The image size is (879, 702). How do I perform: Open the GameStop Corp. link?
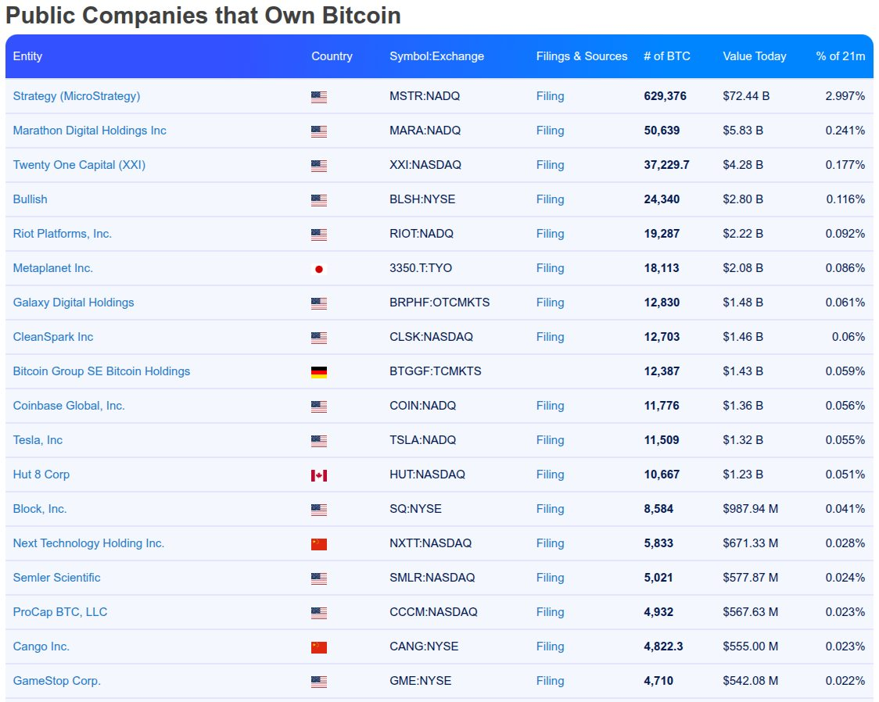click(57, 681)
